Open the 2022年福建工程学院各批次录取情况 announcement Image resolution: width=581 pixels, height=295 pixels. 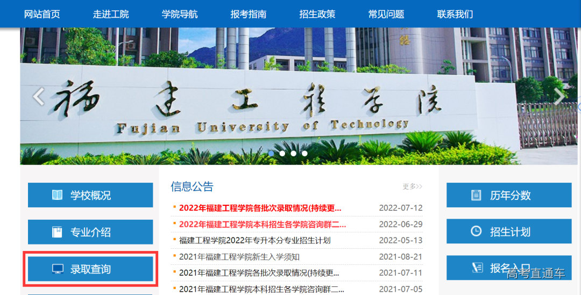(x=260, y=208)
